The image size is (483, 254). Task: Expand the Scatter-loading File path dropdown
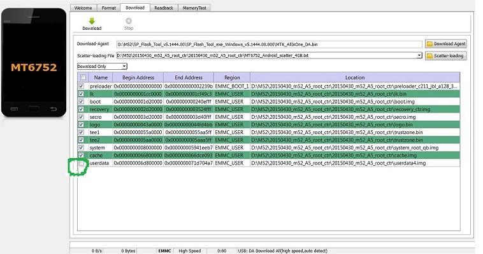[x=419, y=56]
